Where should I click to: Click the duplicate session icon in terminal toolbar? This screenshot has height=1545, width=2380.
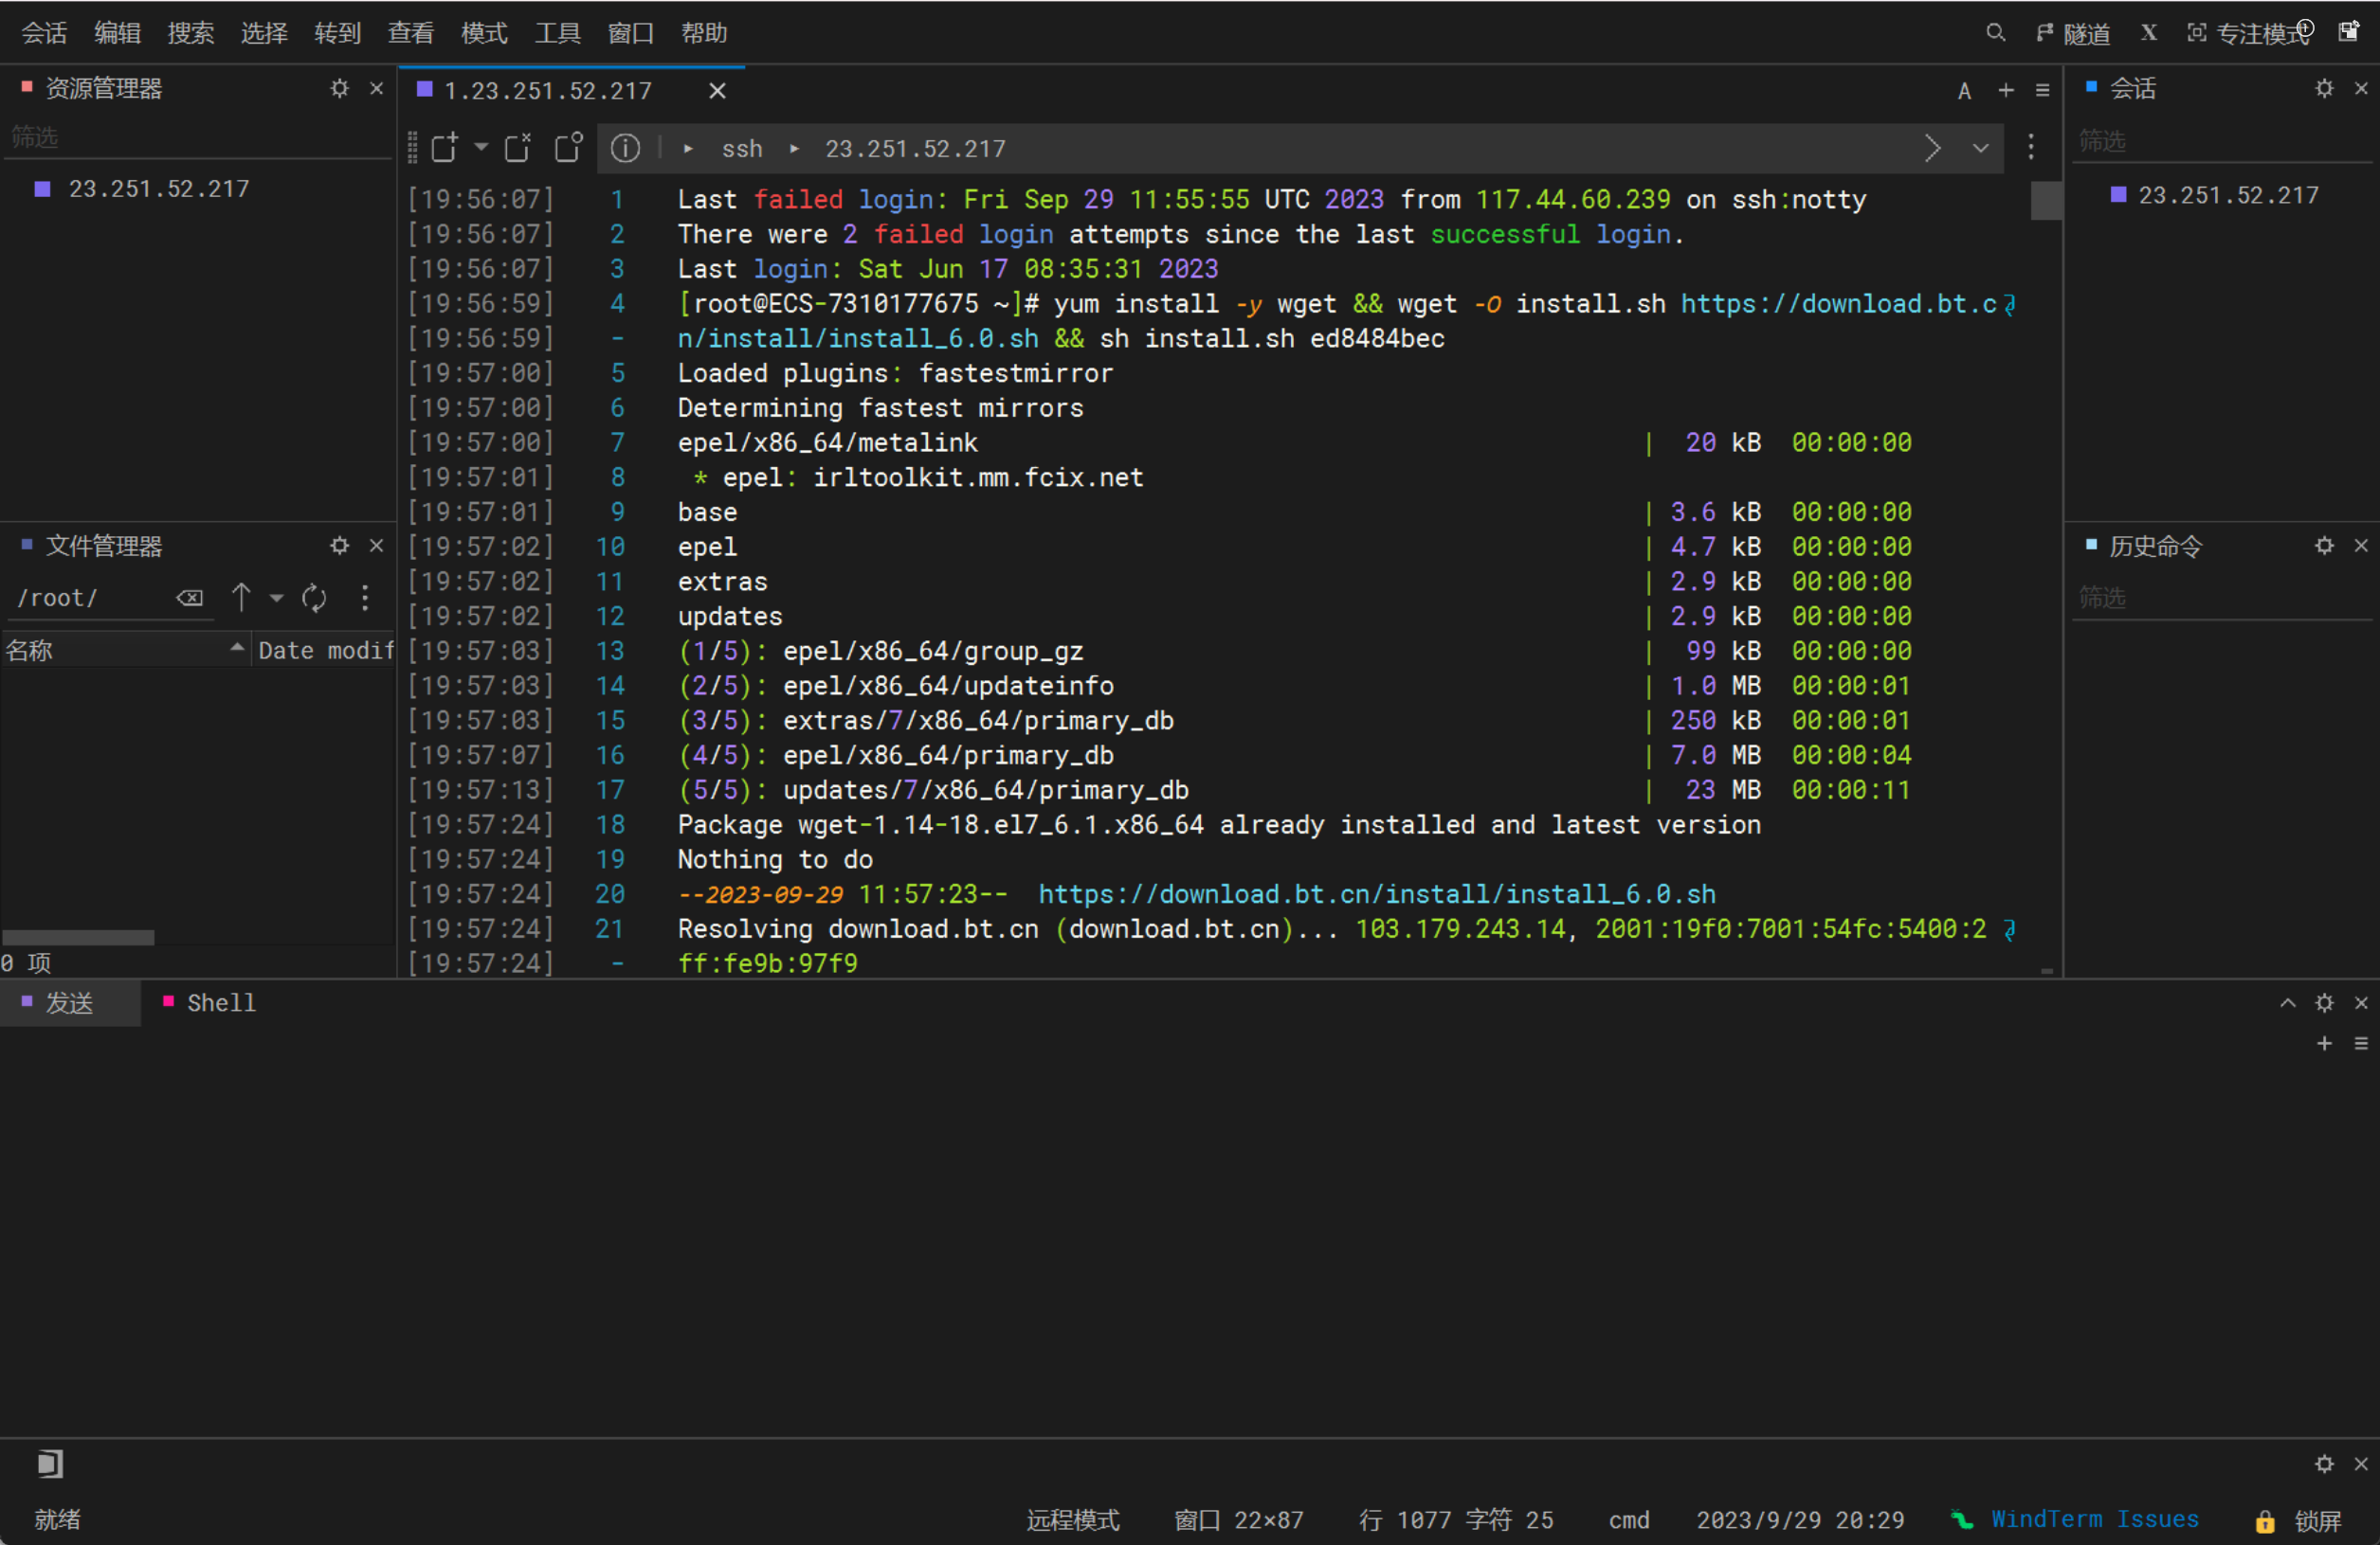[x=568, y=148]
